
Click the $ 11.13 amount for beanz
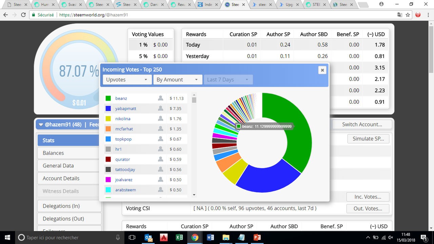(177, 98)
